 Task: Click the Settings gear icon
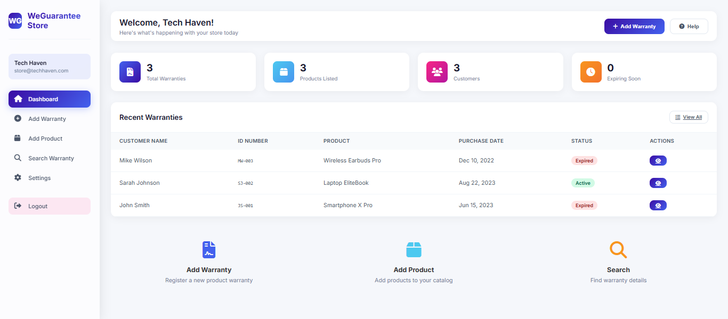click(x=18, y=178)
